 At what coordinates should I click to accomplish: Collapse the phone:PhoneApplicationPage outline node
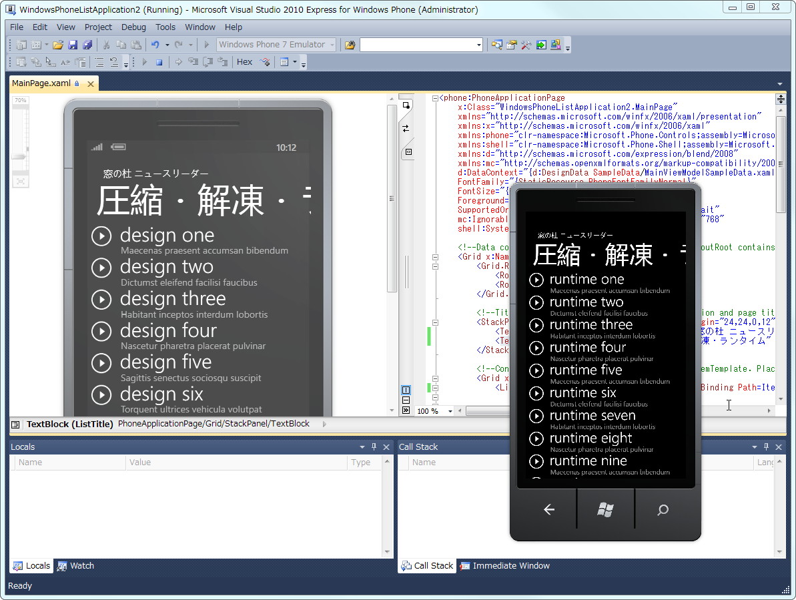click(x=435, y=98)
